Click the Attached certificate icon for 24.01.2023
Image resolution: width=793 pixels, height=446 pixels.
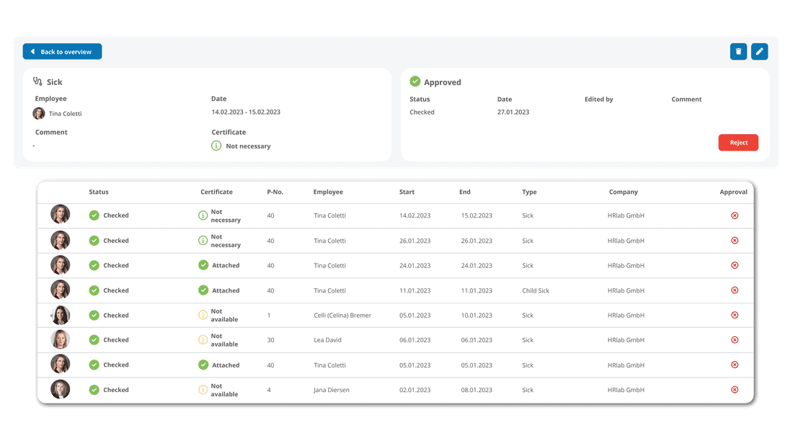coord(203,265)
